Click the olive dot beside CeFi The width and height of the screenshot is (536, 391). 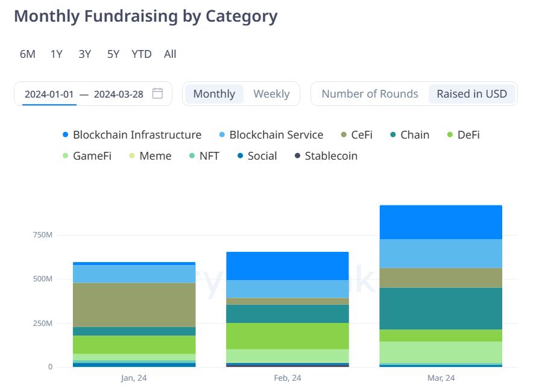click(344, 134)
